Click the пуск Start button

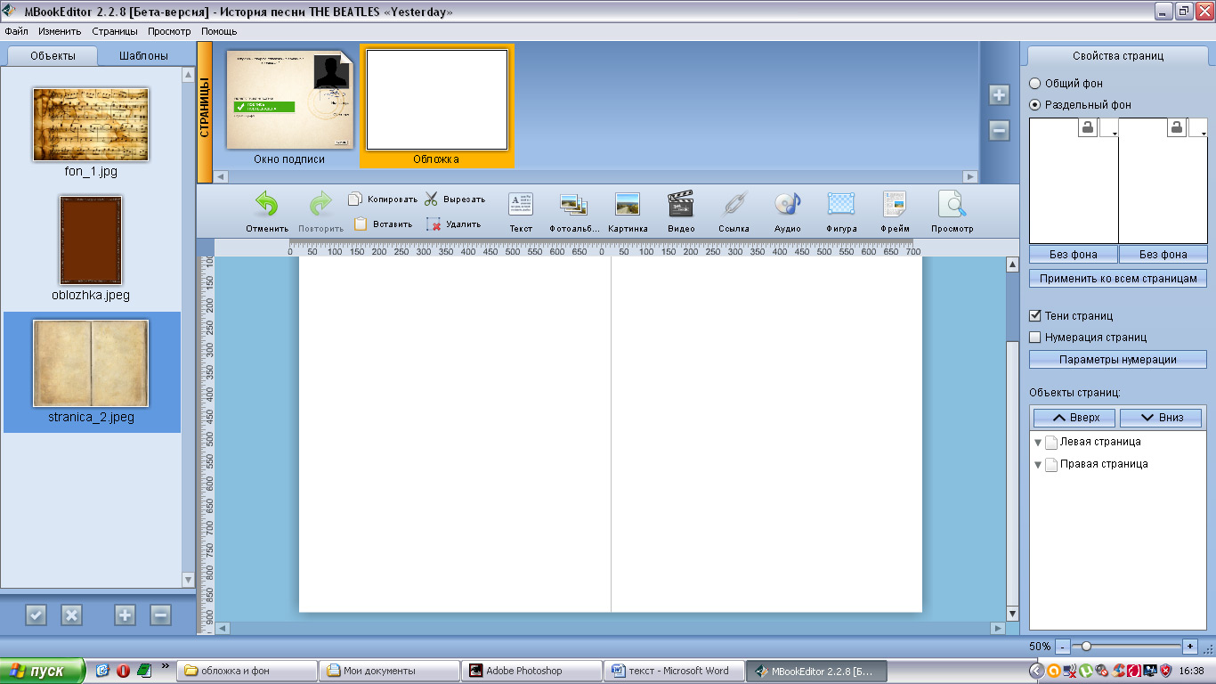pyautogui.click(x=43, y=671)
